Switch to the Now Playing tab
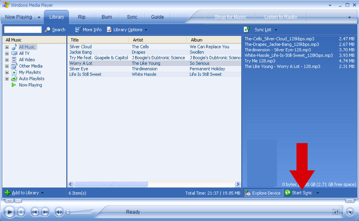The width and height of the screenshot is (359, 221). coord(18,17)
